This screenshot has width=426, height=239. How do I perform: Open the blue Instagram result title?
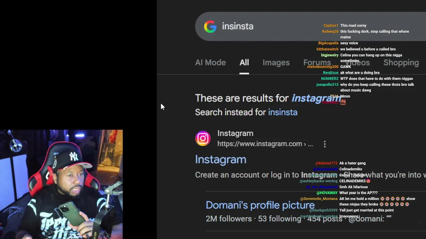[x=221, y=160]
